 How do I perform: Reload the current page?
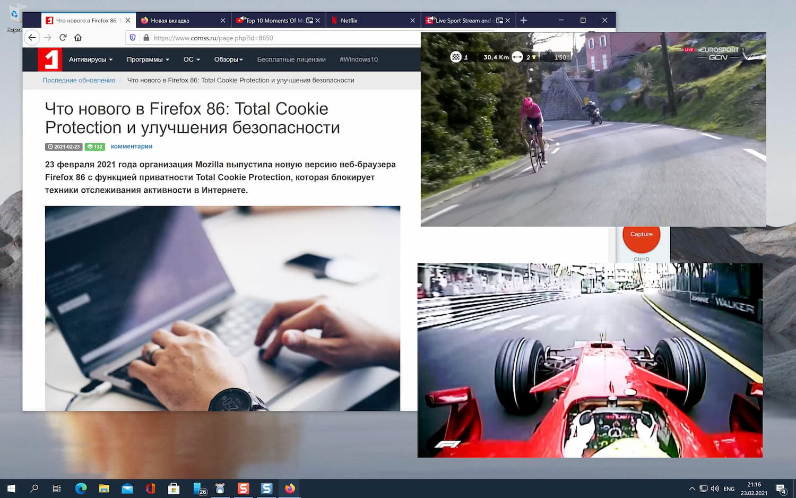63,38
